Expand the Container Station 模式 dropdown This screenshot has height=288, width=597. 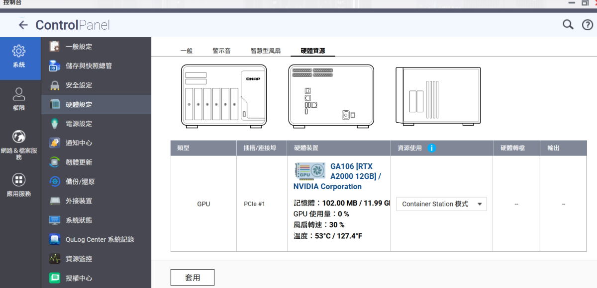[x=441, y=204]
